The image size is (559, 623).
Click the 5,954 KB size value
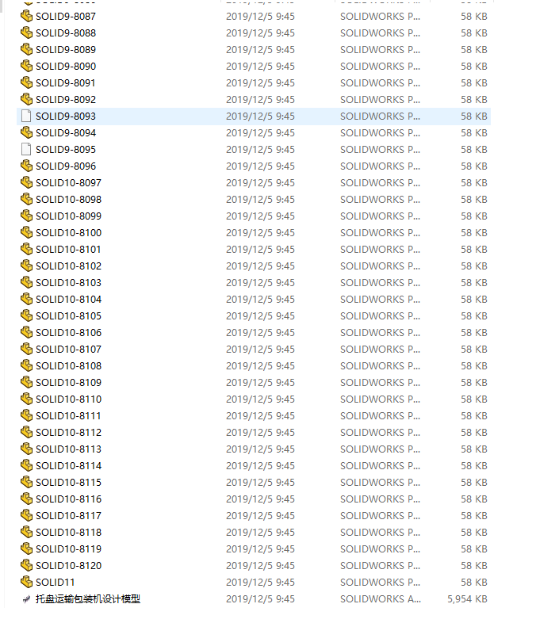(467, 598)
